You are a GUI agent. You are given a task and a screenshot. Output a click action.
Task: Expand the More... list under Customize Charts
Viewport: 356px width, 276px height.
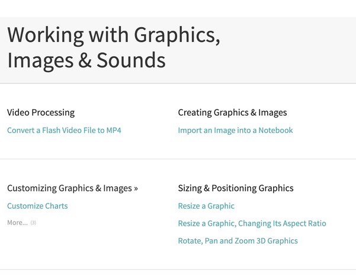click(17, 223)
